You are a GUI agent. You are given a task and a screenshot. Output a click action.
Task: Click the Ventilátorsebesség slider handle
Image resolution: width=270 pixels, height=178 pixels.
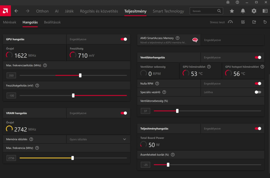pyautogui.click(x=178, y=111)
